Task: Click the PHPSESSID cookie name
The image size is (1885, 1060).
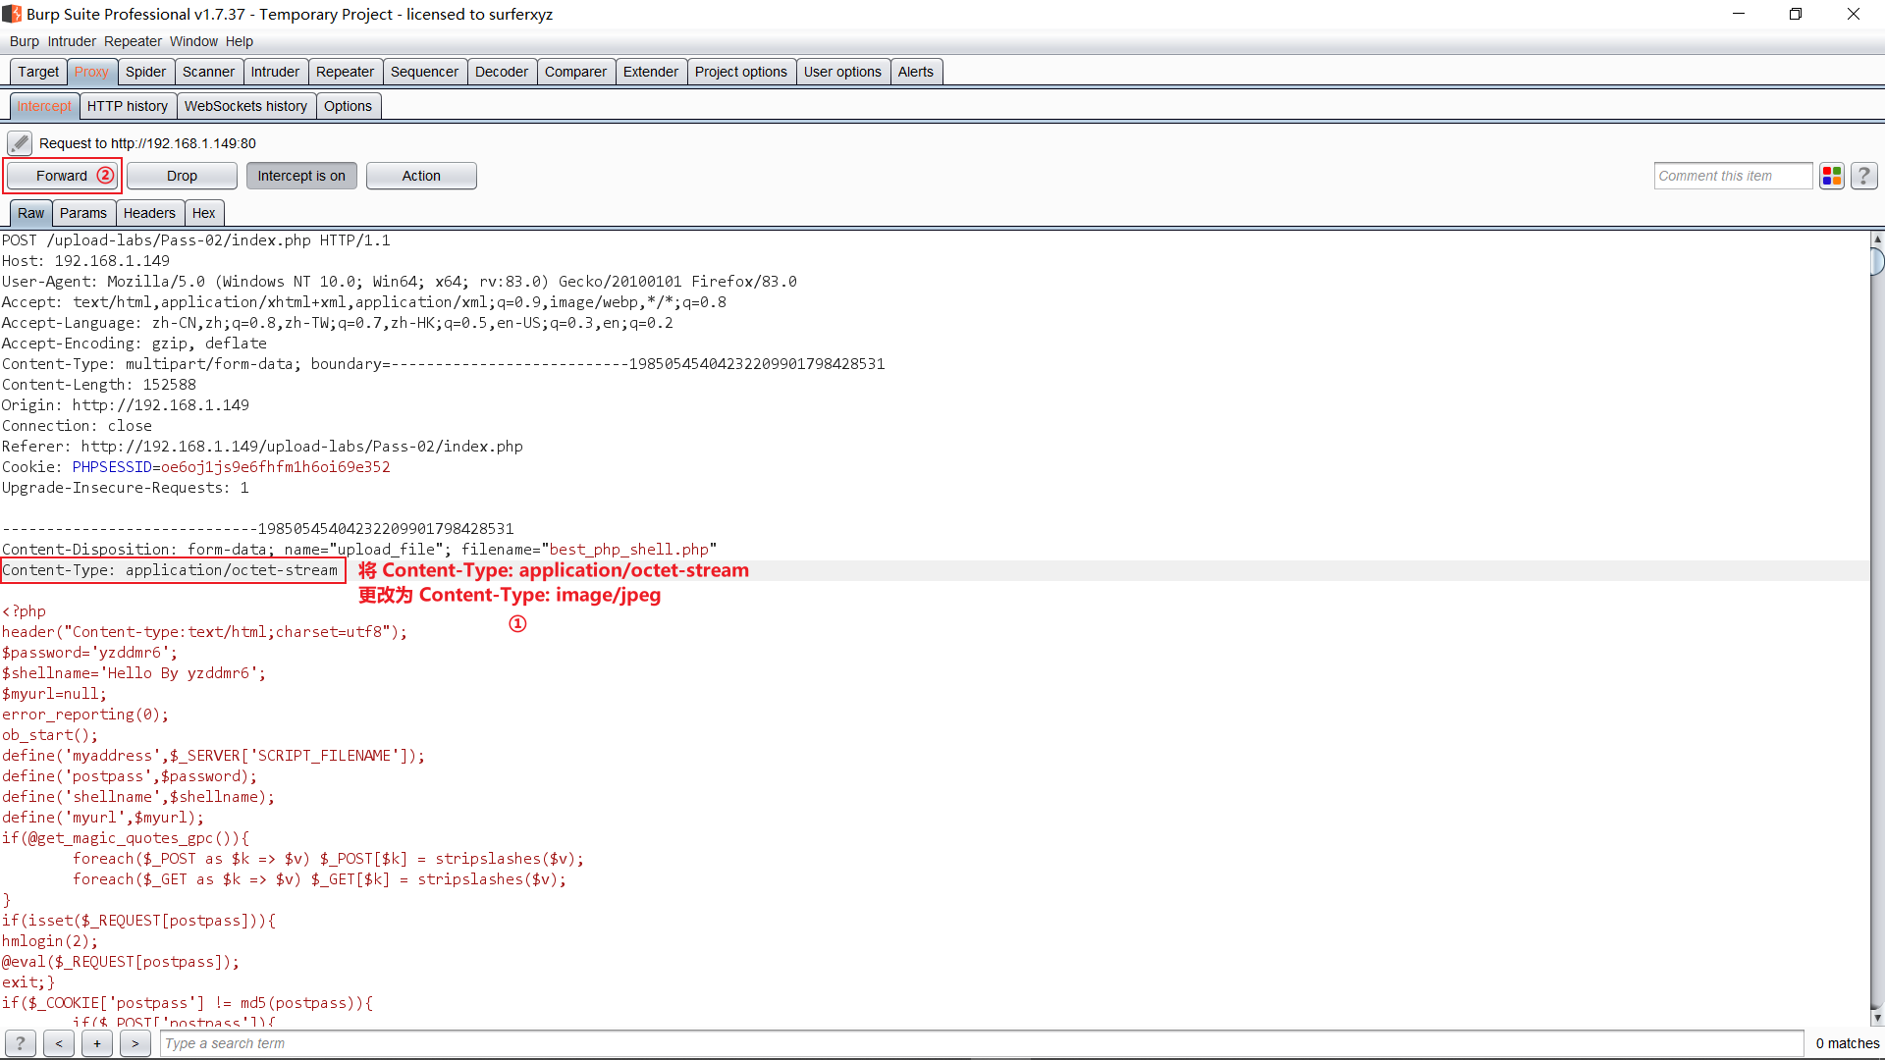Action: pos(112,467)
